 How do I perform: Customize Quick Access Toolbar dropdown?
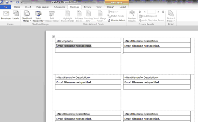click(x=22, y=2)
